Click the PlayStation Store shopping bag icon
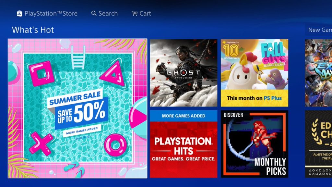332x187 pixels. tap(19, 13)
